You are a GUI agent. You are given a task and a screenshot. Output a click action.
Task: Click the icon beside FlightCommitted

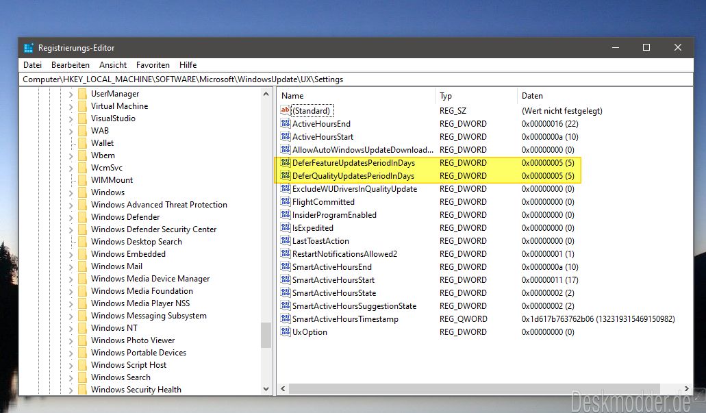[x=286, y=202]
